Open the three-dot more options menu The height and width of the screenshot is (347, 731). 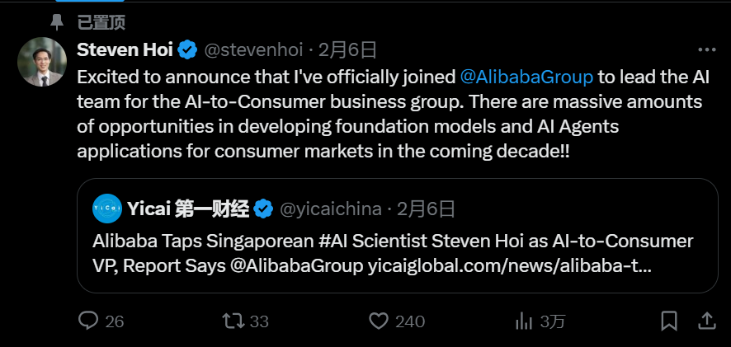pyautogui.click(x=706, y=49)
